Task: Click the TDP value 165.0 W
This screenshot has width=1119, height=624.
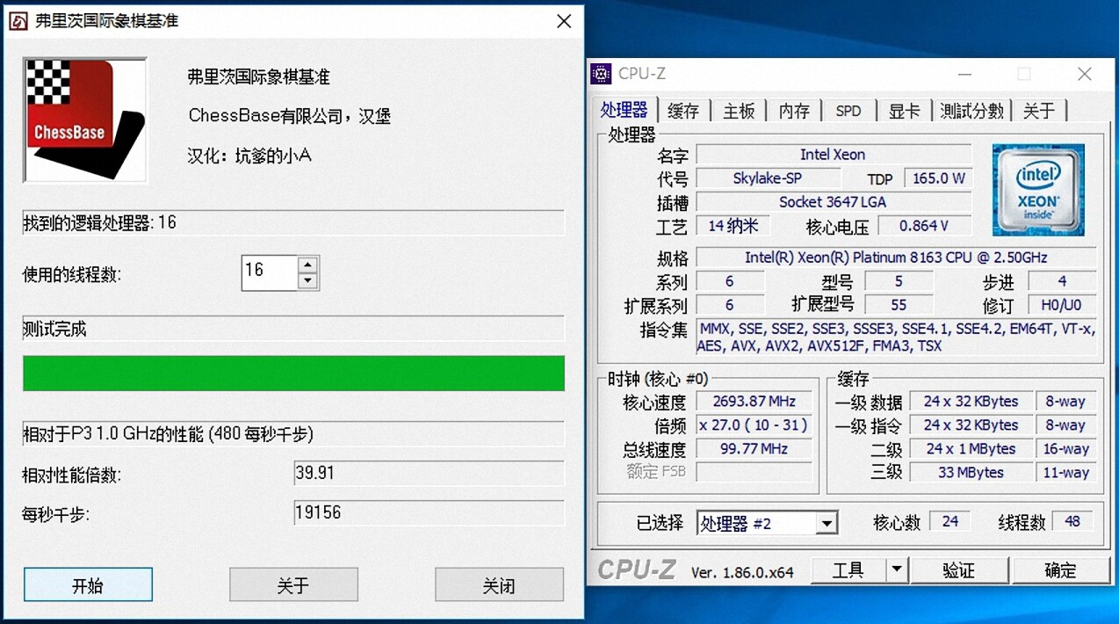Action: coord(938,178)
